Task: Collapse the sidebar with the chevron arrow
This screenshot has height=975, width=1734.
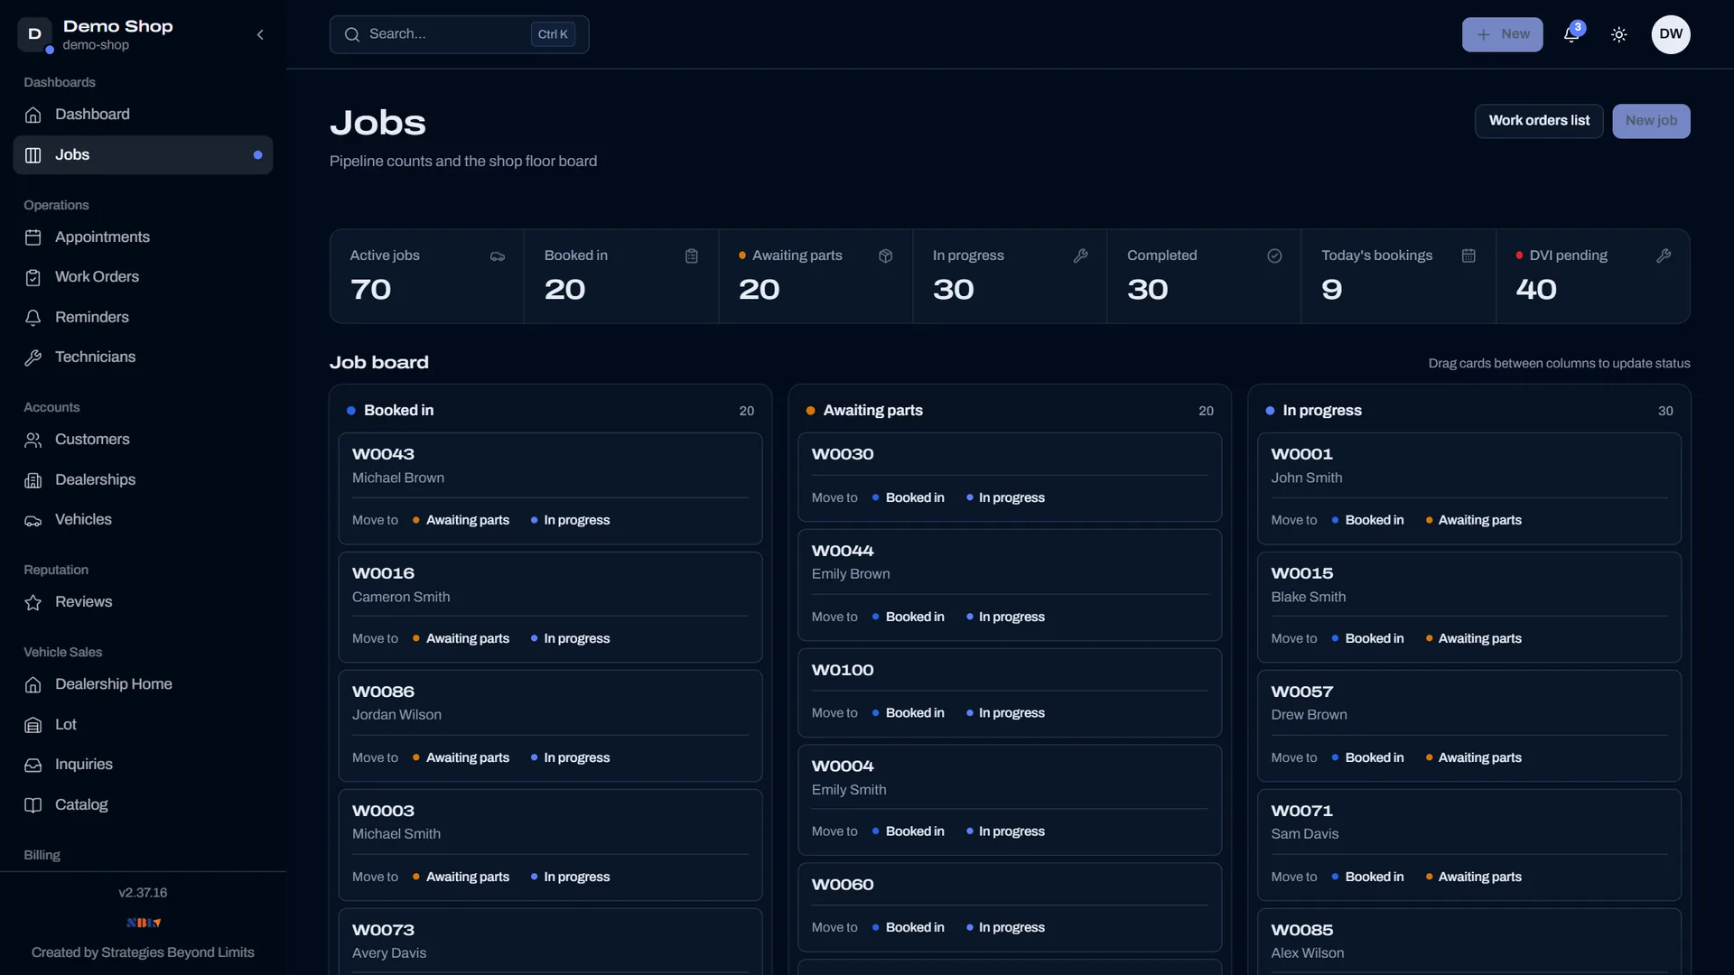Action: coord(260,34)
